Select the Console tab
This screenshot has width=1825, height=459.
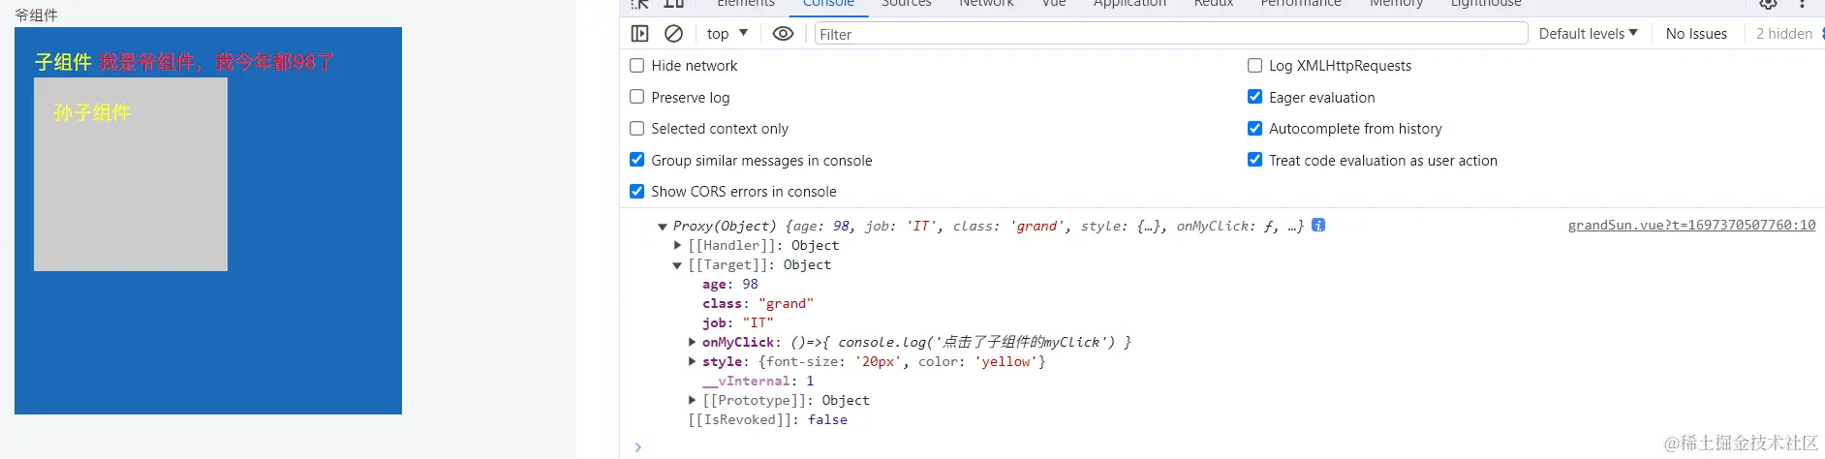(x=828, y=3)
